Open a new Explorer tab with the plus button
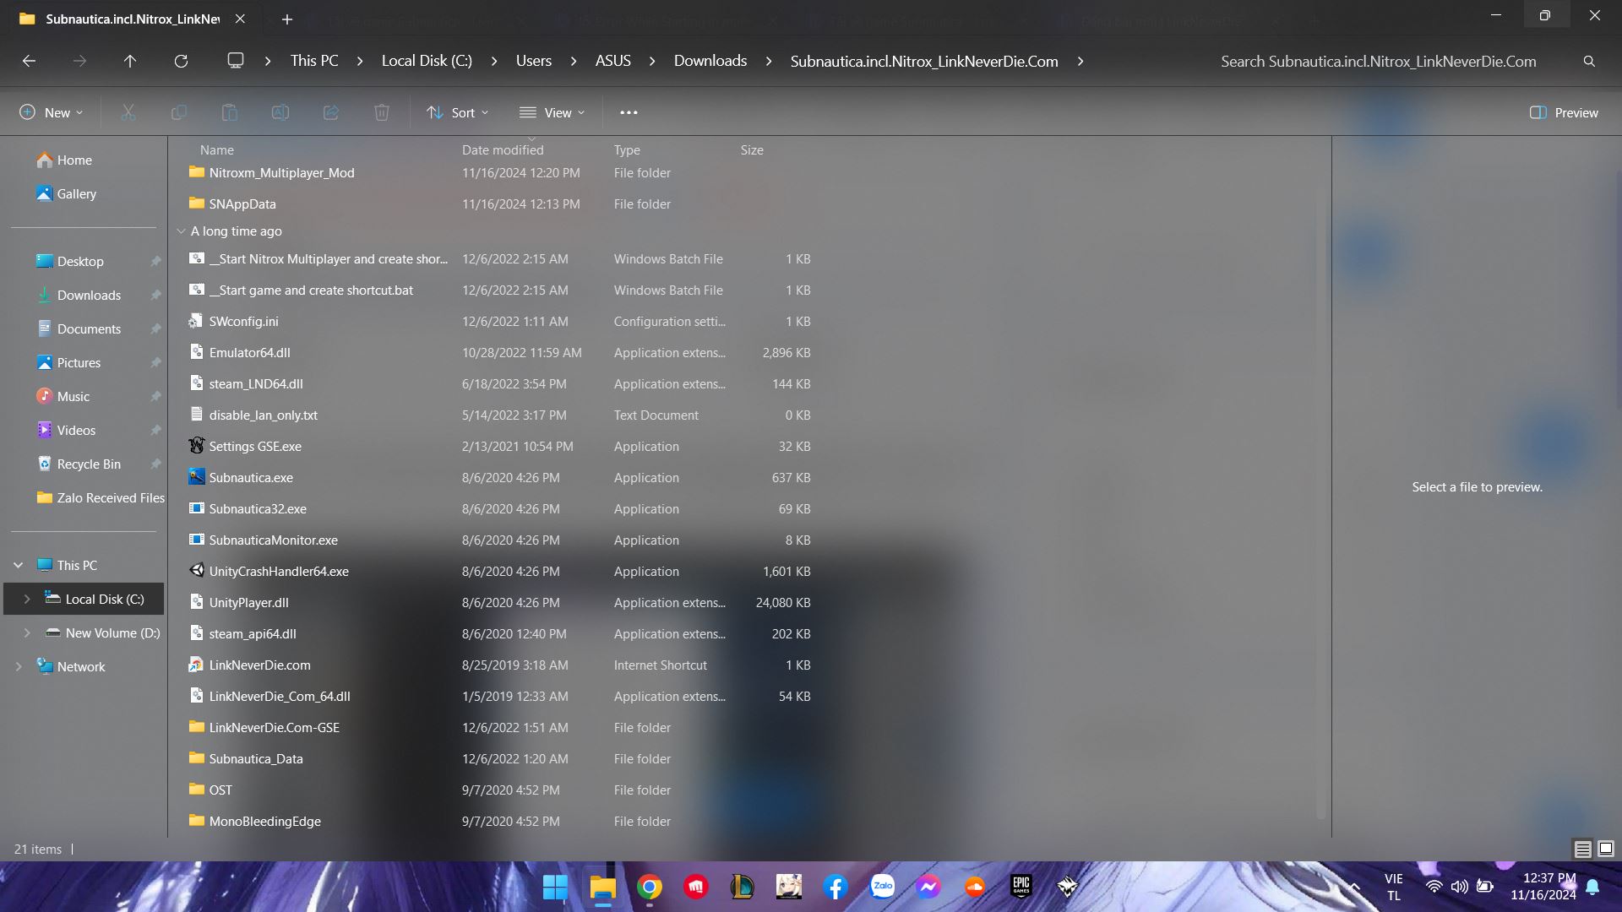Image resolution: width=1622 pixels, height=912 pixels. click(287, 19)
